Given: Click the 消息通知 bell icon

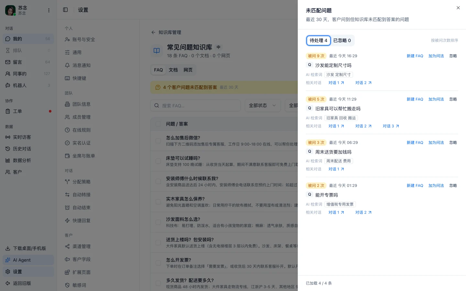Looking at the screenshot, I should click(67, 65).
